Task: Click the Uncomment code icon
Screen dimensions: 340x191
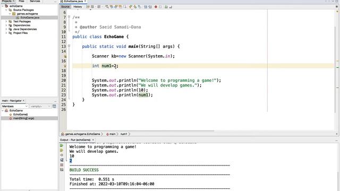Action: click(171, 7)
